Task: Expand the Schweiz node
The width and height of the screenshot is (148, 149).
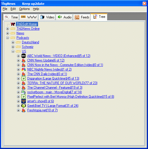Action: click(x=13, y=47)
